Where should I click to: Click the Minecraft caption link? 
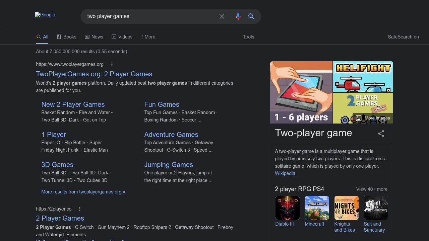(314, 224)
